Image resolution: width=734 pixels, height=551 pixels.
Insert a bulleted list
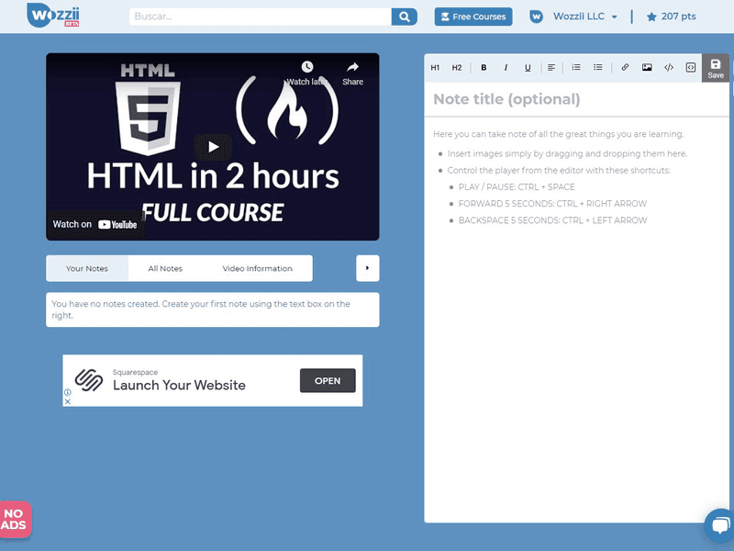(598, 67)
